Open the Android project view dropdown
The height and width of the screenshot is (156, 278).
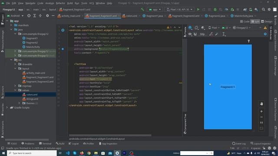tap(15, 16)
